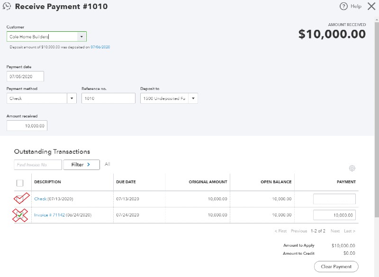
Task: Click the Reference no. field
Action: click(108, 98)
